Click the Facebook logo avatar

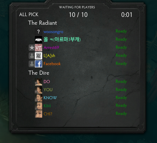click(x=39, y=64)
